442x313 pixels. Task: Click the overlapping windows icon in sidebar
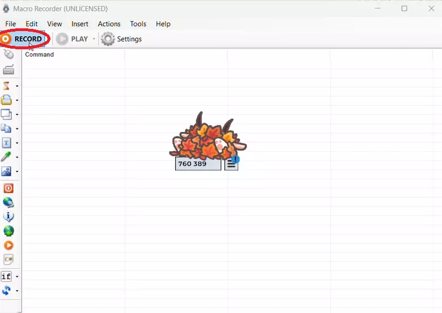(6, 114)
